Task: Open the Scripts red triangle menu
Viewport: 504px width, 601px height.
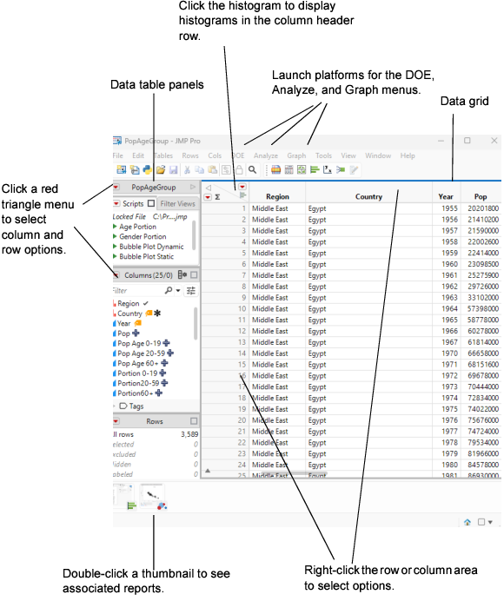Action: pos(116,203)
